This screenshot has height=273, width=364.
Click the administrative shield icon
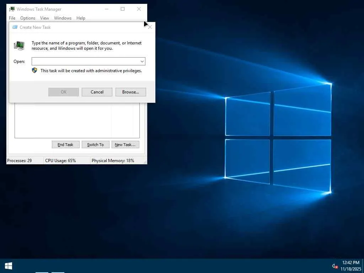tap(34, 71)
